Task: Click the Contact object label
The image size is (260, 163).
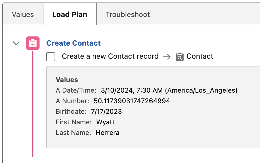Action: [x=200, y=56]
